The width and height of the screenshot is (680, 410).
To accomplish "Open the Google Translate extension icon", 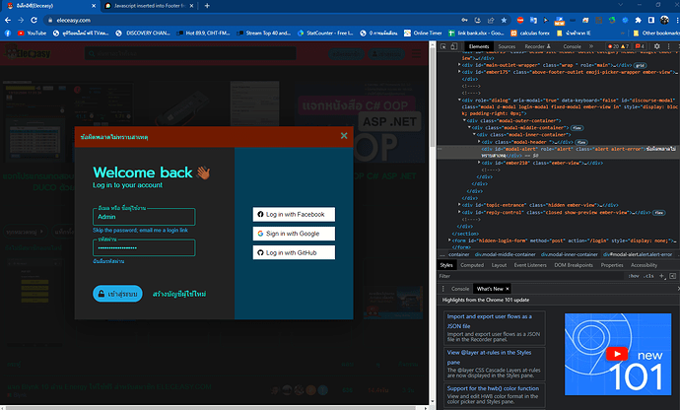I will 533,20.
